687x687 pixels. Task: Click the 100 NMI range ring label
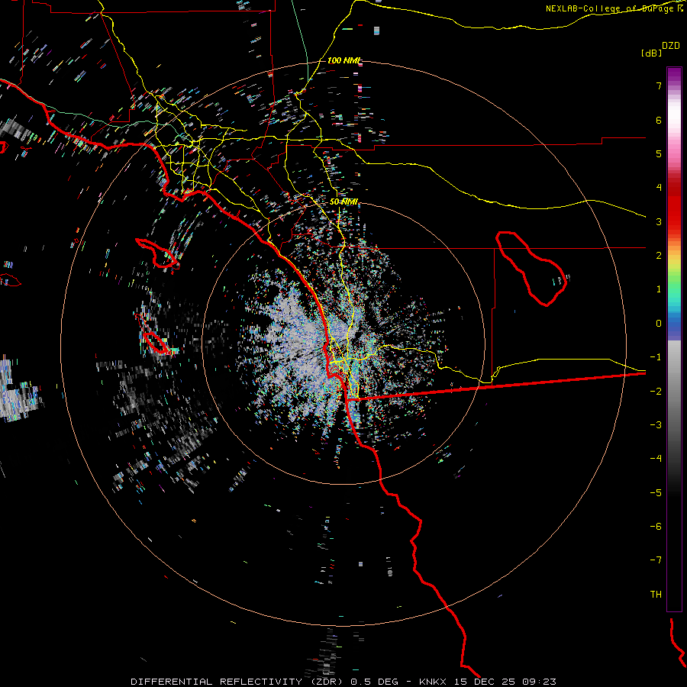[x=344, y=60]
